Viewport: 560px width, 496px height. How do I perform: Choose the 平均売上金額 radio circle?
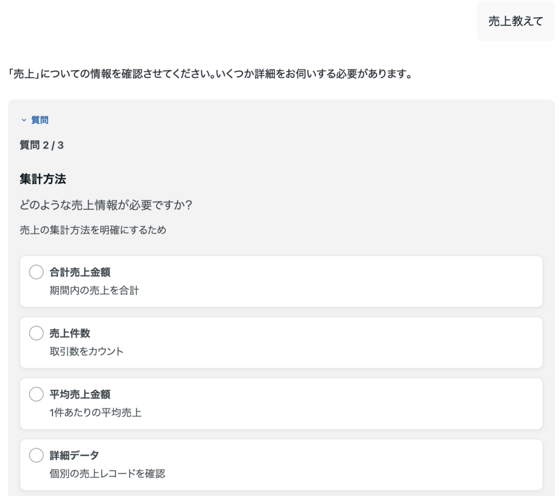36,394
